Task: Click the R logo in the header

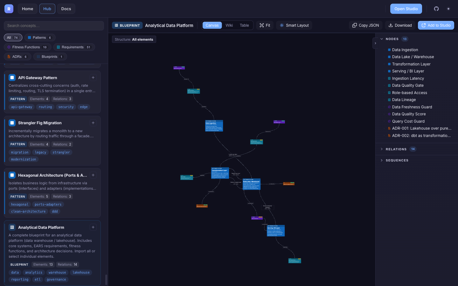Action: pos(9,9)
